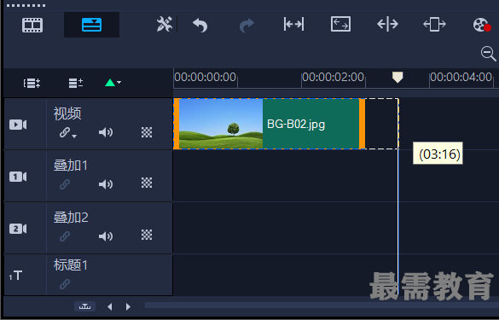Open the customize toolbar tools icon

(x=165, y=24)
